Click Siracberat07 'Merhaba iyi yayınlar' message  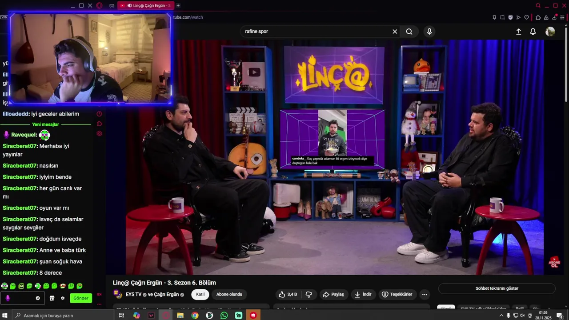(x=36, y=150)
